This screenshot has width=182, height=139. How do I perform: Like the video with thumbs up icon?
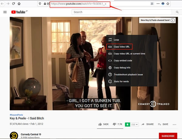(100, 124)
